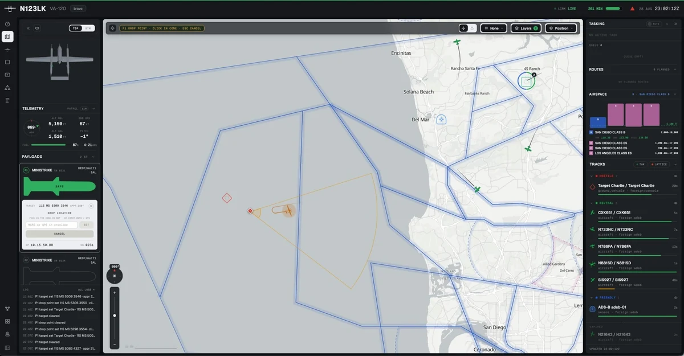This screenshot has width=684, height=356.
Task: Switch aircraft view to BTM
Action: point(88,28)
